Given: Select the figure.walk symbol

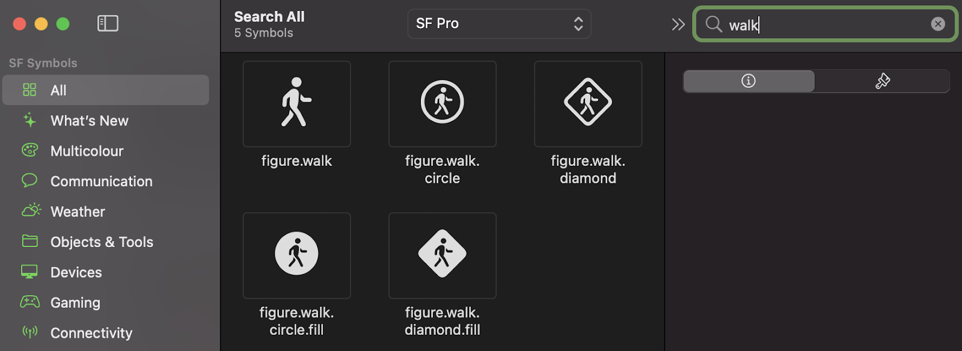Looking at the screenshot, I should pyautogui.click(x=296, y=103).
